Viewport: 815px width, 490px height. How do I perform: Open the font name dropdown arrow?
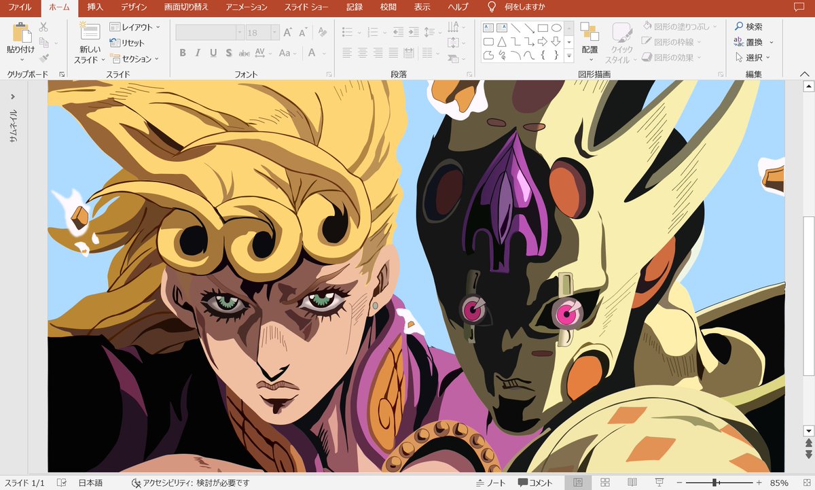(x=240, y=32)
